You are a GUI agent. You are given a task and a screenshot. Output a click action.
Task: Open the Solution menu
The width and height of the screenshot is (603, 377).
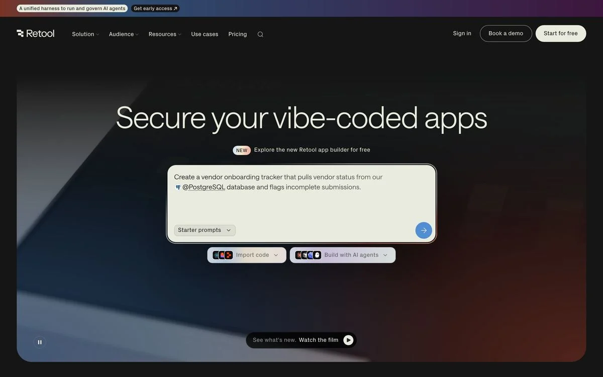[x=85, y=34]
